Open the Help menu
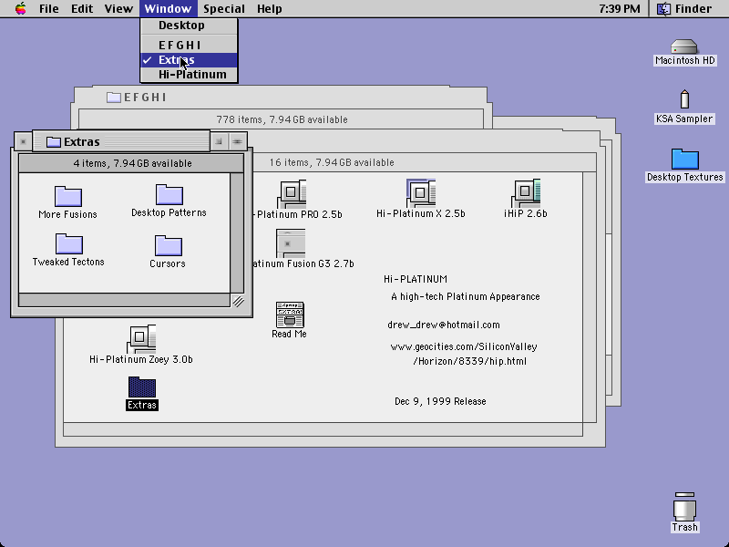The height and width of the screenshot is (547, 729). pos(269,8)
